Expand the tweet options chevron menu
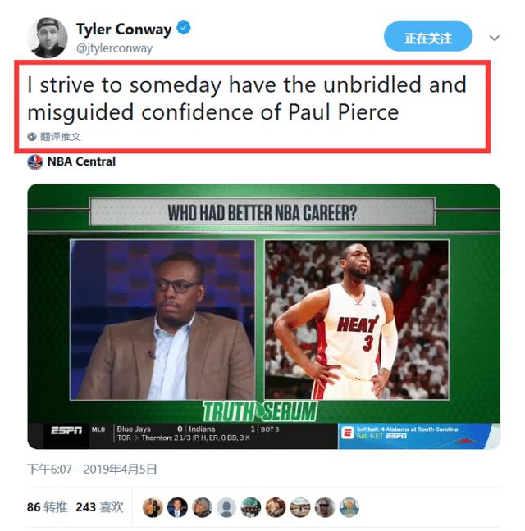Screen dimensions: 525x531 (x=495, y=38)
